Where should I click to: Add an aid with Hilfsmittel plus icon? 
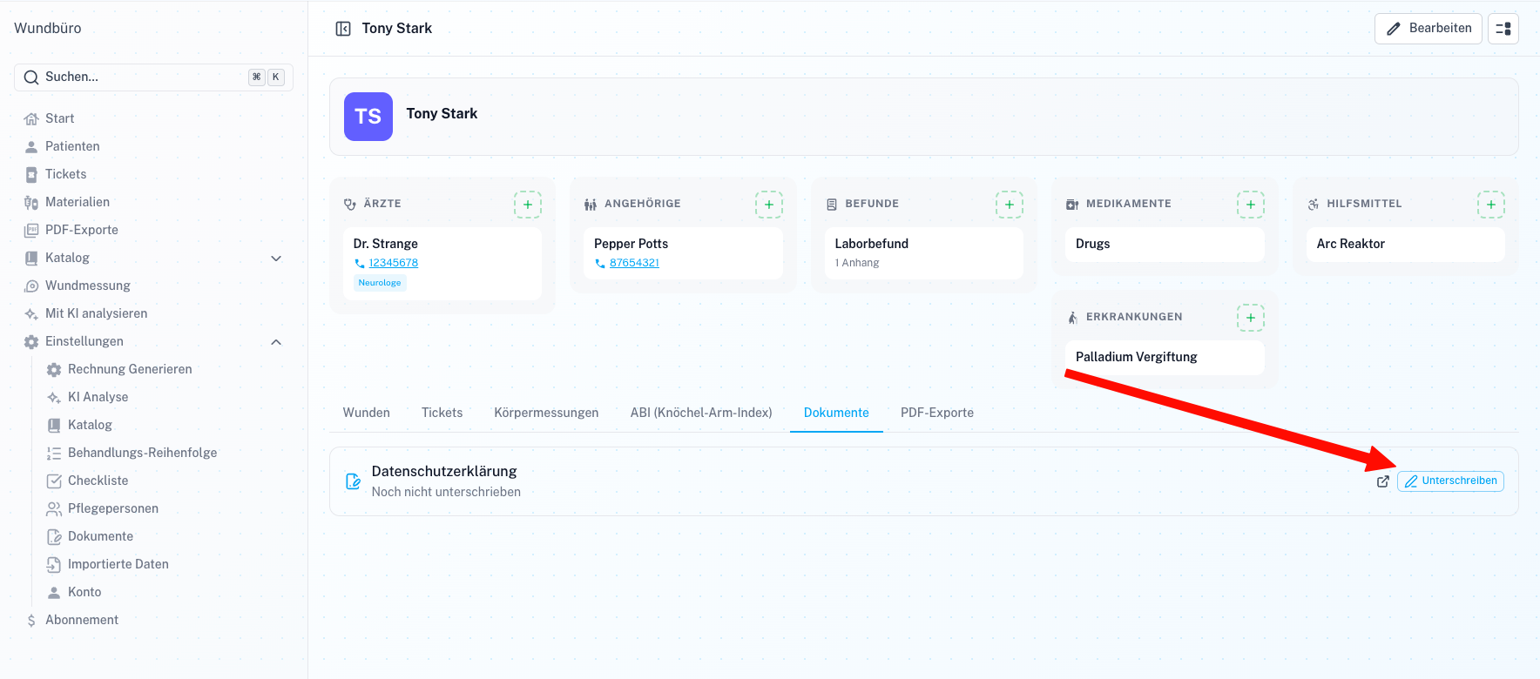(1491, 205)
